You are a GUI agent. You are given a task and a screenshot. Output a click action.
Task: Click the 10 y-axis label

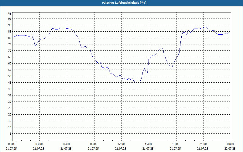tap(10, 127)
